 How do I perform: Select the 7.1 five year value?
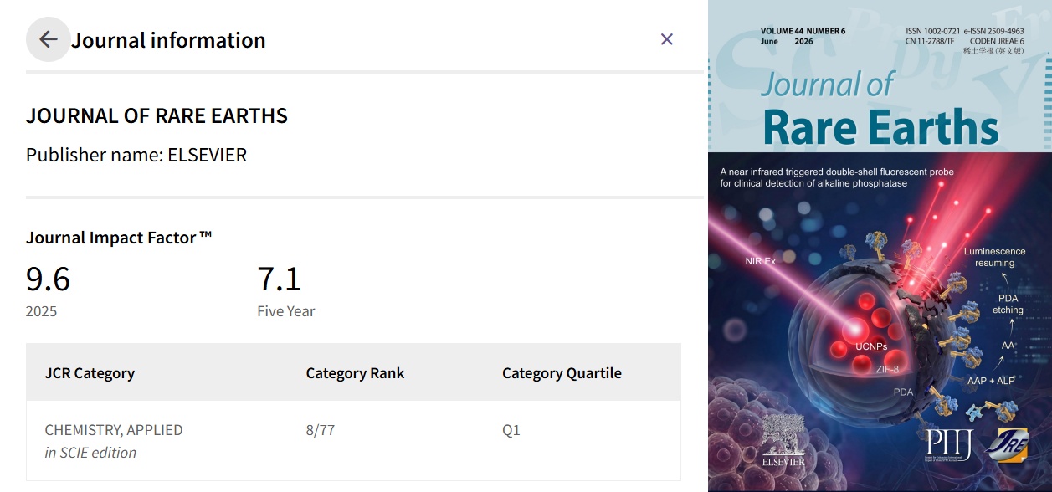tap(279, 279)
